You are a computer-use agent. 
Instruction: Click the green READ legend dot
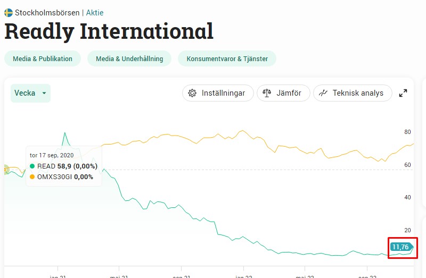pyautogui.click(x=32, y=166)
